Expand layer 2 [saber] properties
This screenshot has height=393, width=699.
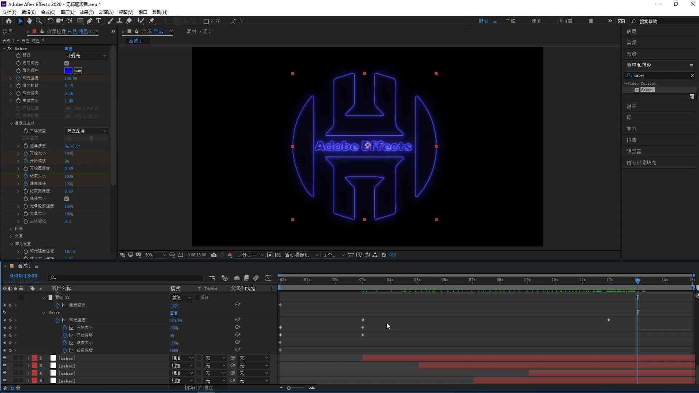click(28, 358)
